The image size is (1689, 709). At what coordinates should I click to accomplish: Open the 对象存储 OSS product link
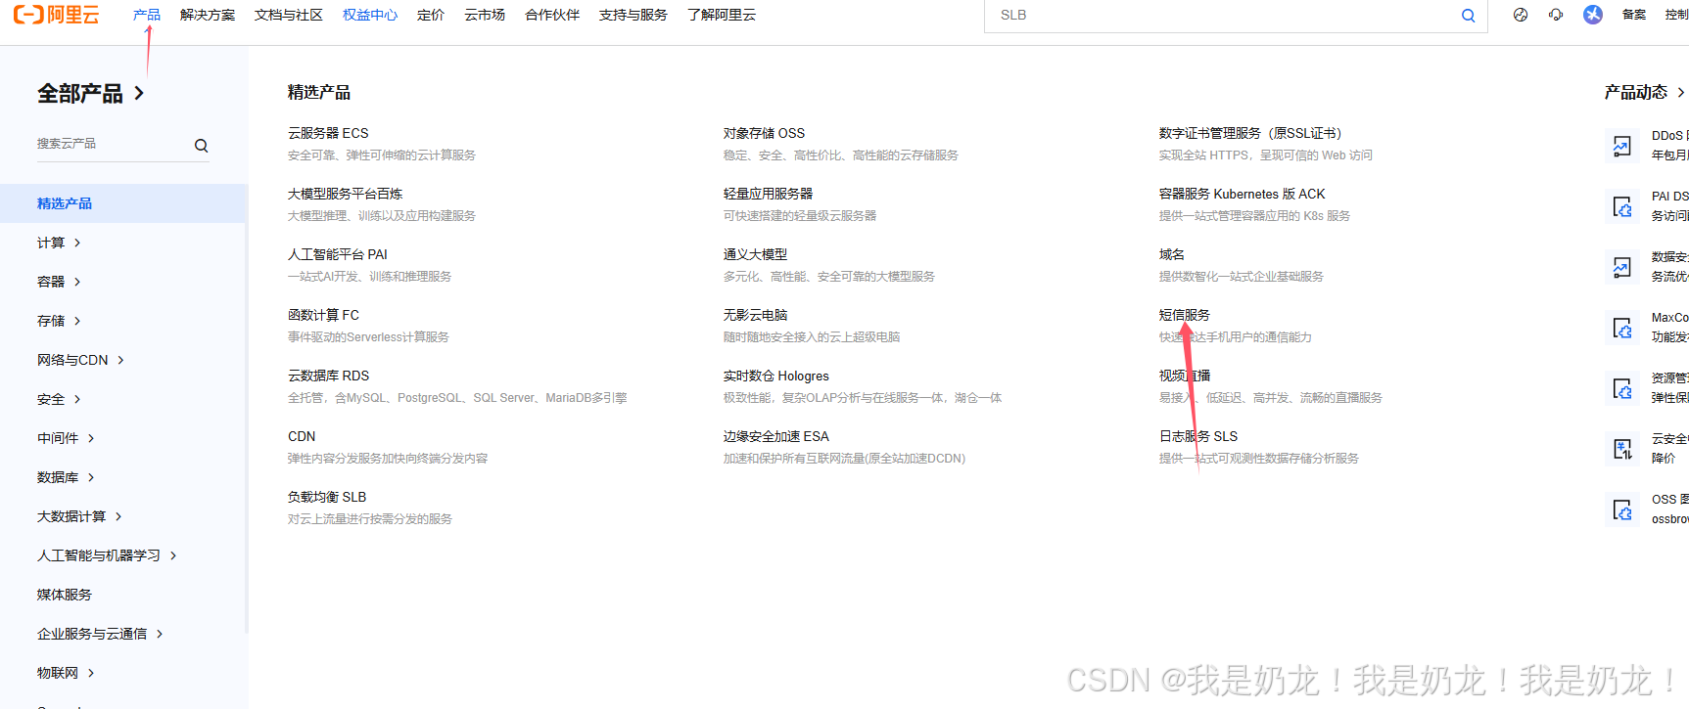click(x=764, y=133)
